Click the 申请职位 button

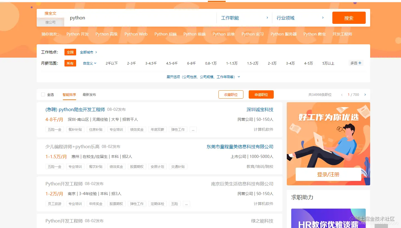(x=261, y=94)
